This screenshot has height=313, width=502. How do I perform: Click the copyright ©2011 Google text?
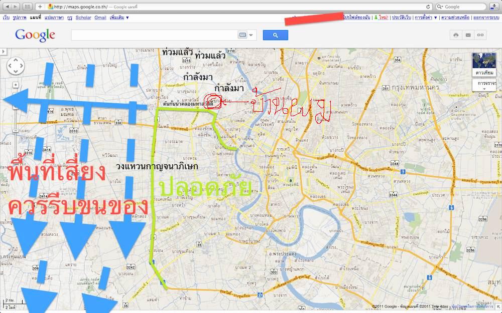385,306
